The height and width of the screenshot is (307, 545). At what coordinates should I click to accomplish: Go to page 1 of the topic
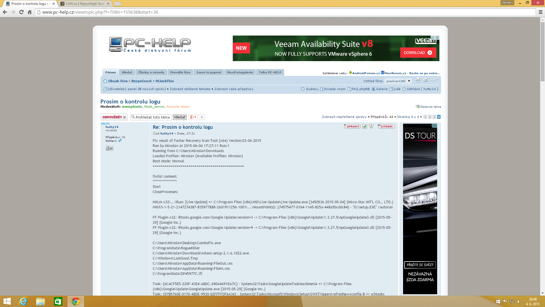click(x=425, y=117)
